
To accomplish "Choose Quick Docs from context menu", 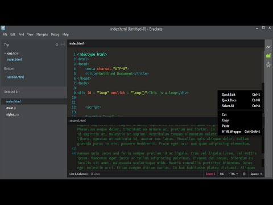I will click(x=240, y=100).
